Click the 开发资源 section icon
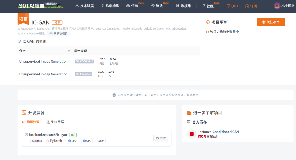The image size is (296, 160). (x=24, y=113)
